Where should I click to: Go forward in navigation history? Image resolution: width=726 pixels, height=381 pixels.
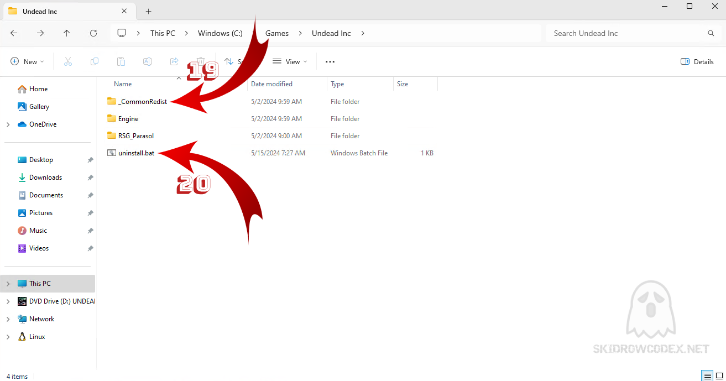(x=40, y=33)
